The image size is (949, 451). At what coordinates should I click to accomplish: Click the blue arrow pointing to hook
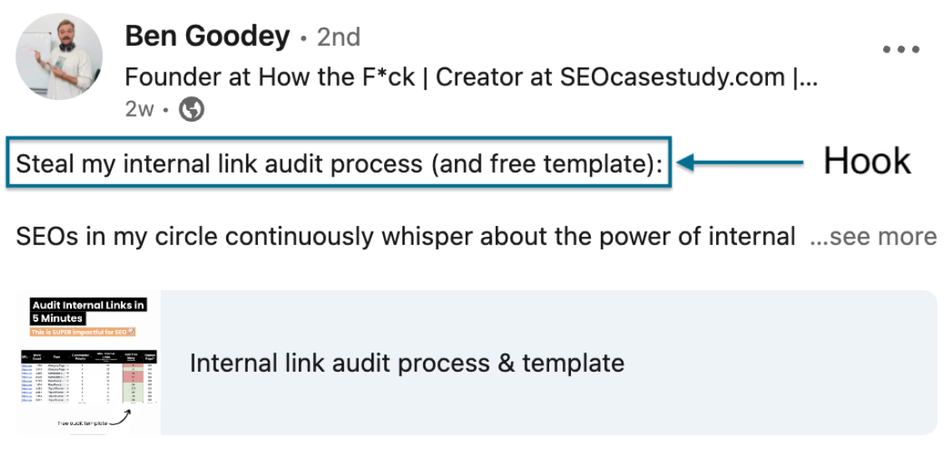point(740,162)
